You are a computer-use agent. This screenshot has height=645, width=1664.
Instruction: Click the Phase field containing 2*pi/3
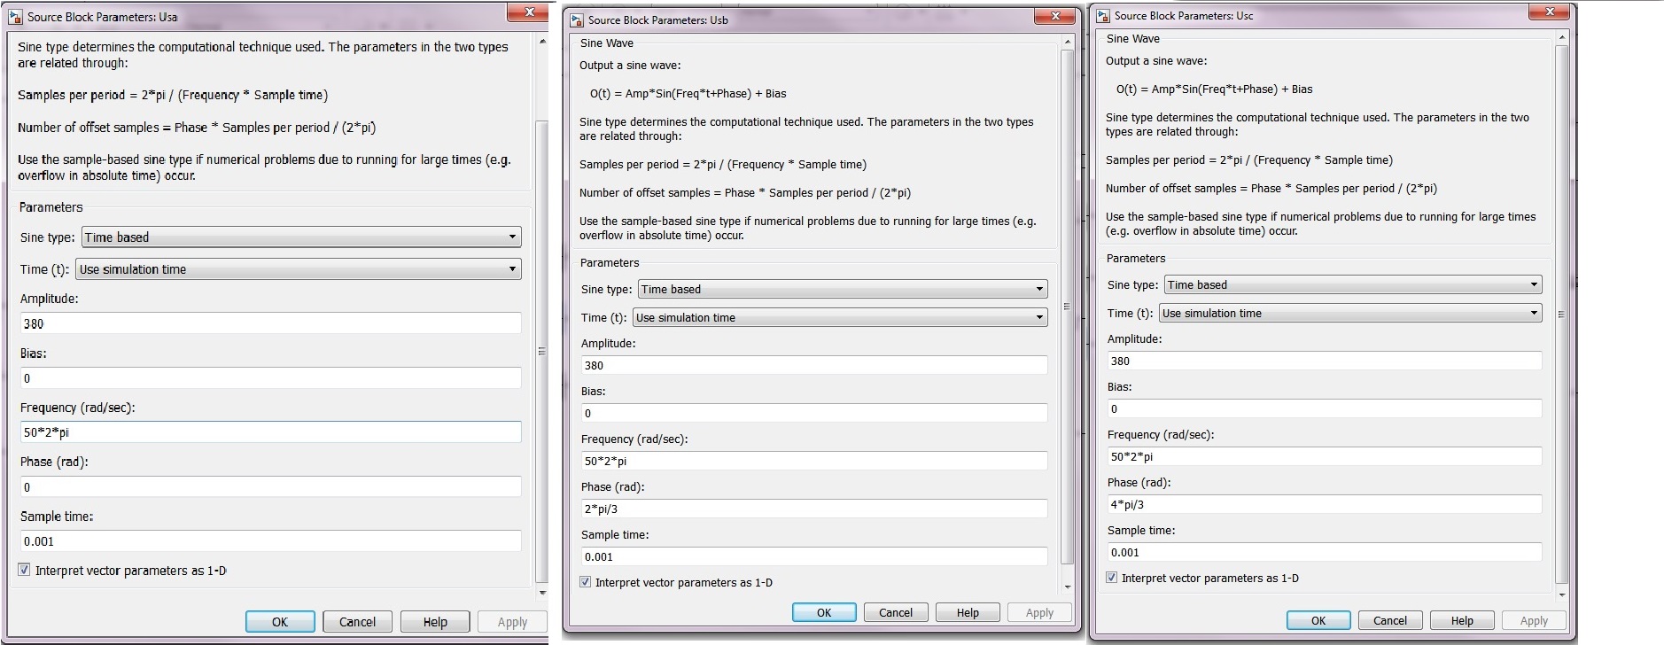813,509
